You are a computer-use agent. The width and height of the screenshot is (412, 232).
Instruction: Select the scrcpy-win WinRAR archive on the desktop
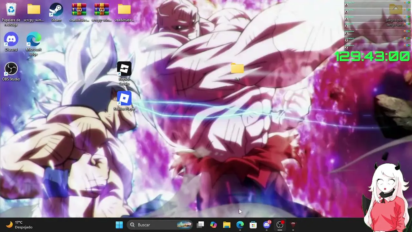(x=101, y=13)
